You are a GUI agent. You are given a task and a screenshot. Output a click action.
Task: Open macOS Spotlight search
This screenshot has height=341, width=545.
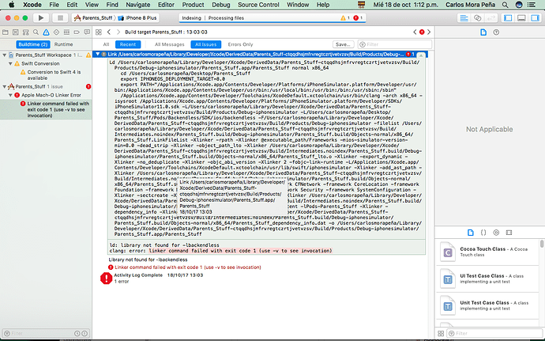point(505,5)
